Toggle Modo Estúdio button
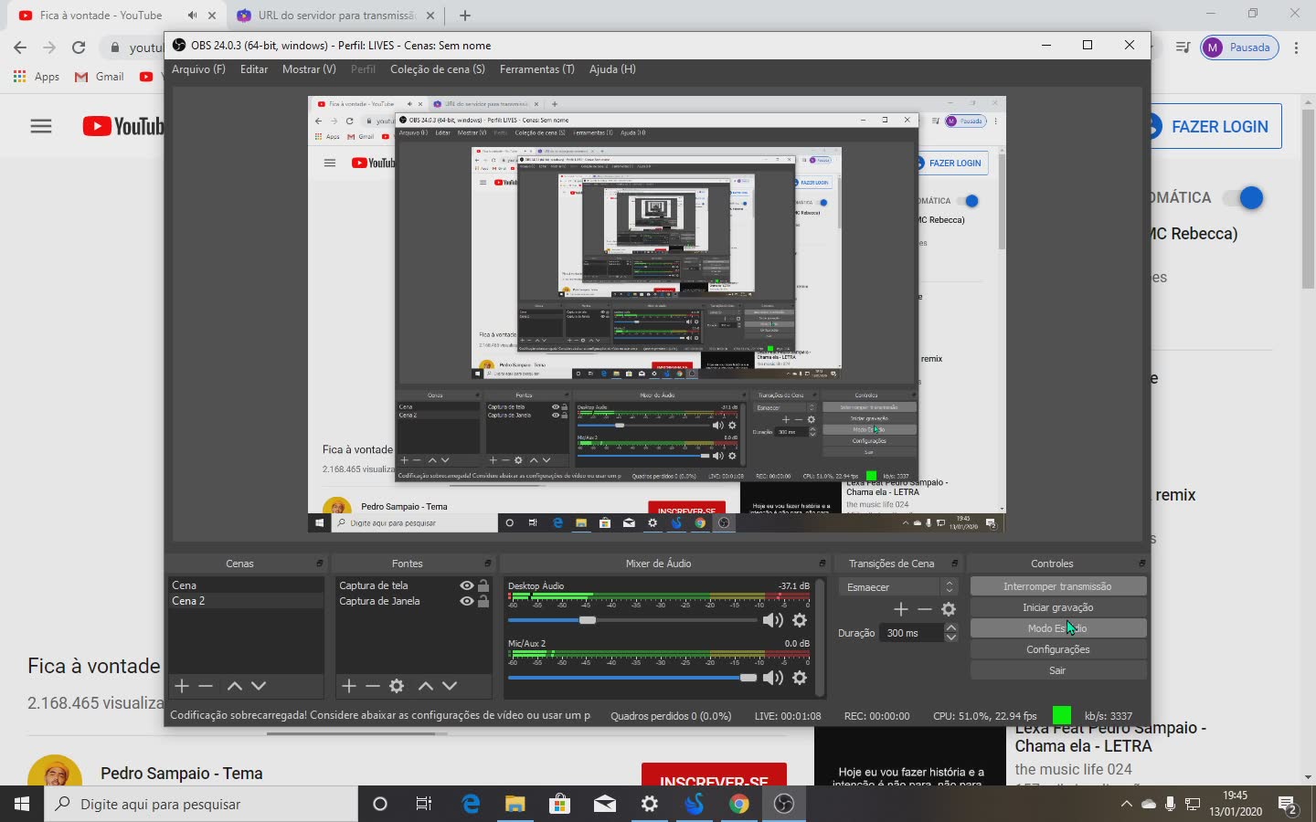This screenshot has width=1316, height=822. coord(1057,628)
